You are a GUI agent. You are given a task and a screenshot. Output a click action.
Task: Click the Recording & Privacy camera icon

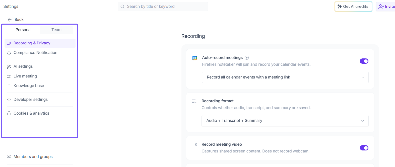tap(9, 43)
